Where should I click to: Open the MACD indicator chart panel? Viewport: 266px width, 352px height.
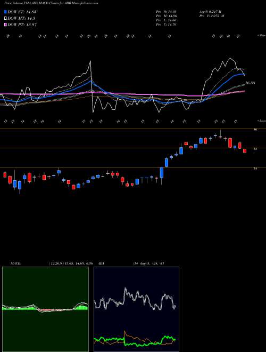[x=45, y=309]
